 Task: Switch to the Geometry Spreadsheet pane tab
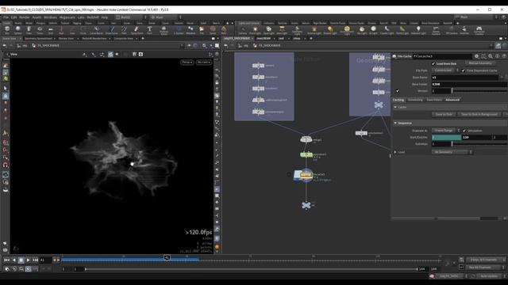(x=38, y=39)
